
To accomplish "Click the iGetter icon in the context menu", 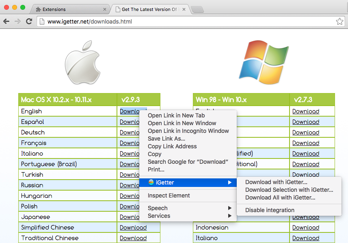I will [x=151, y=182].
